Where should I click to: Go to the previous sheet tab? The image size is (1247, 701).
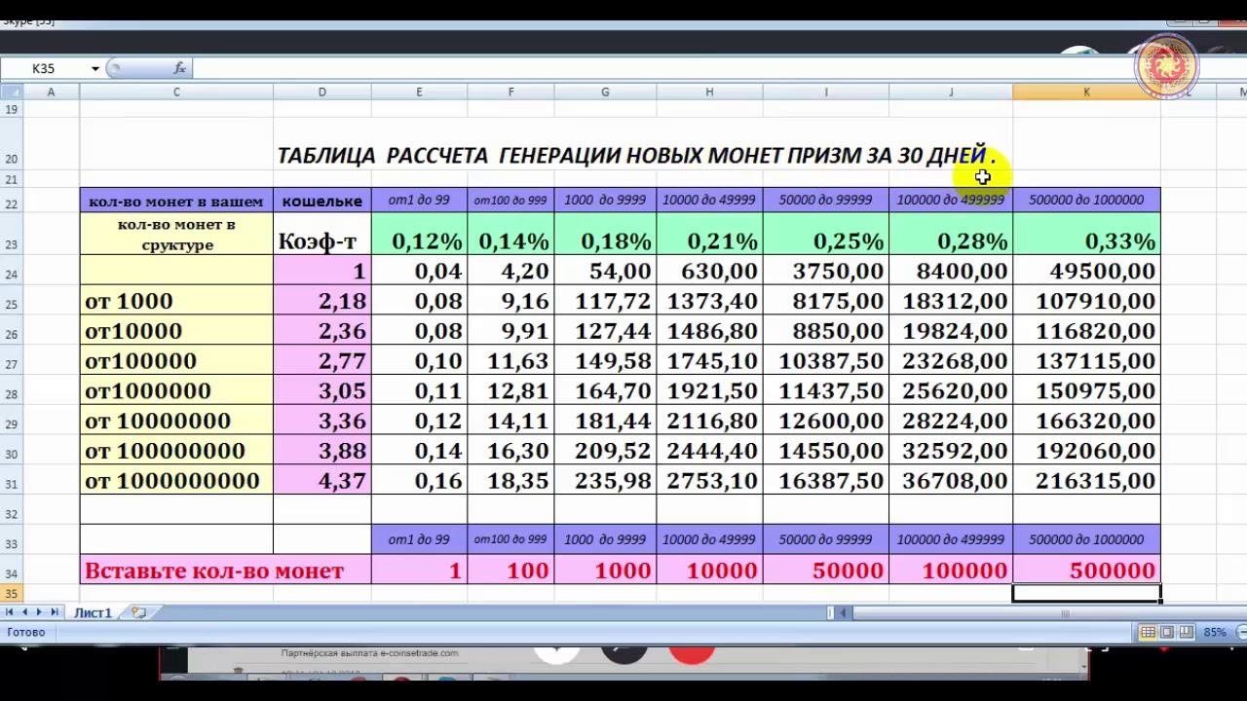24,612
